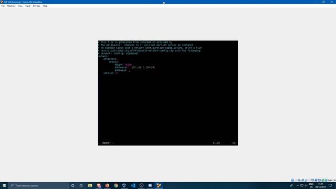Click the 'gateway4:' line in the editor

pyautogui.click(x=121, y=70)
